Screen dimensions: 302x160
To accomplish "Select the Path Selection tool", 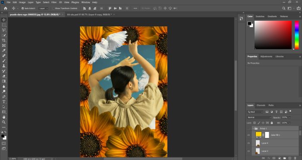I will click(3, 107).
